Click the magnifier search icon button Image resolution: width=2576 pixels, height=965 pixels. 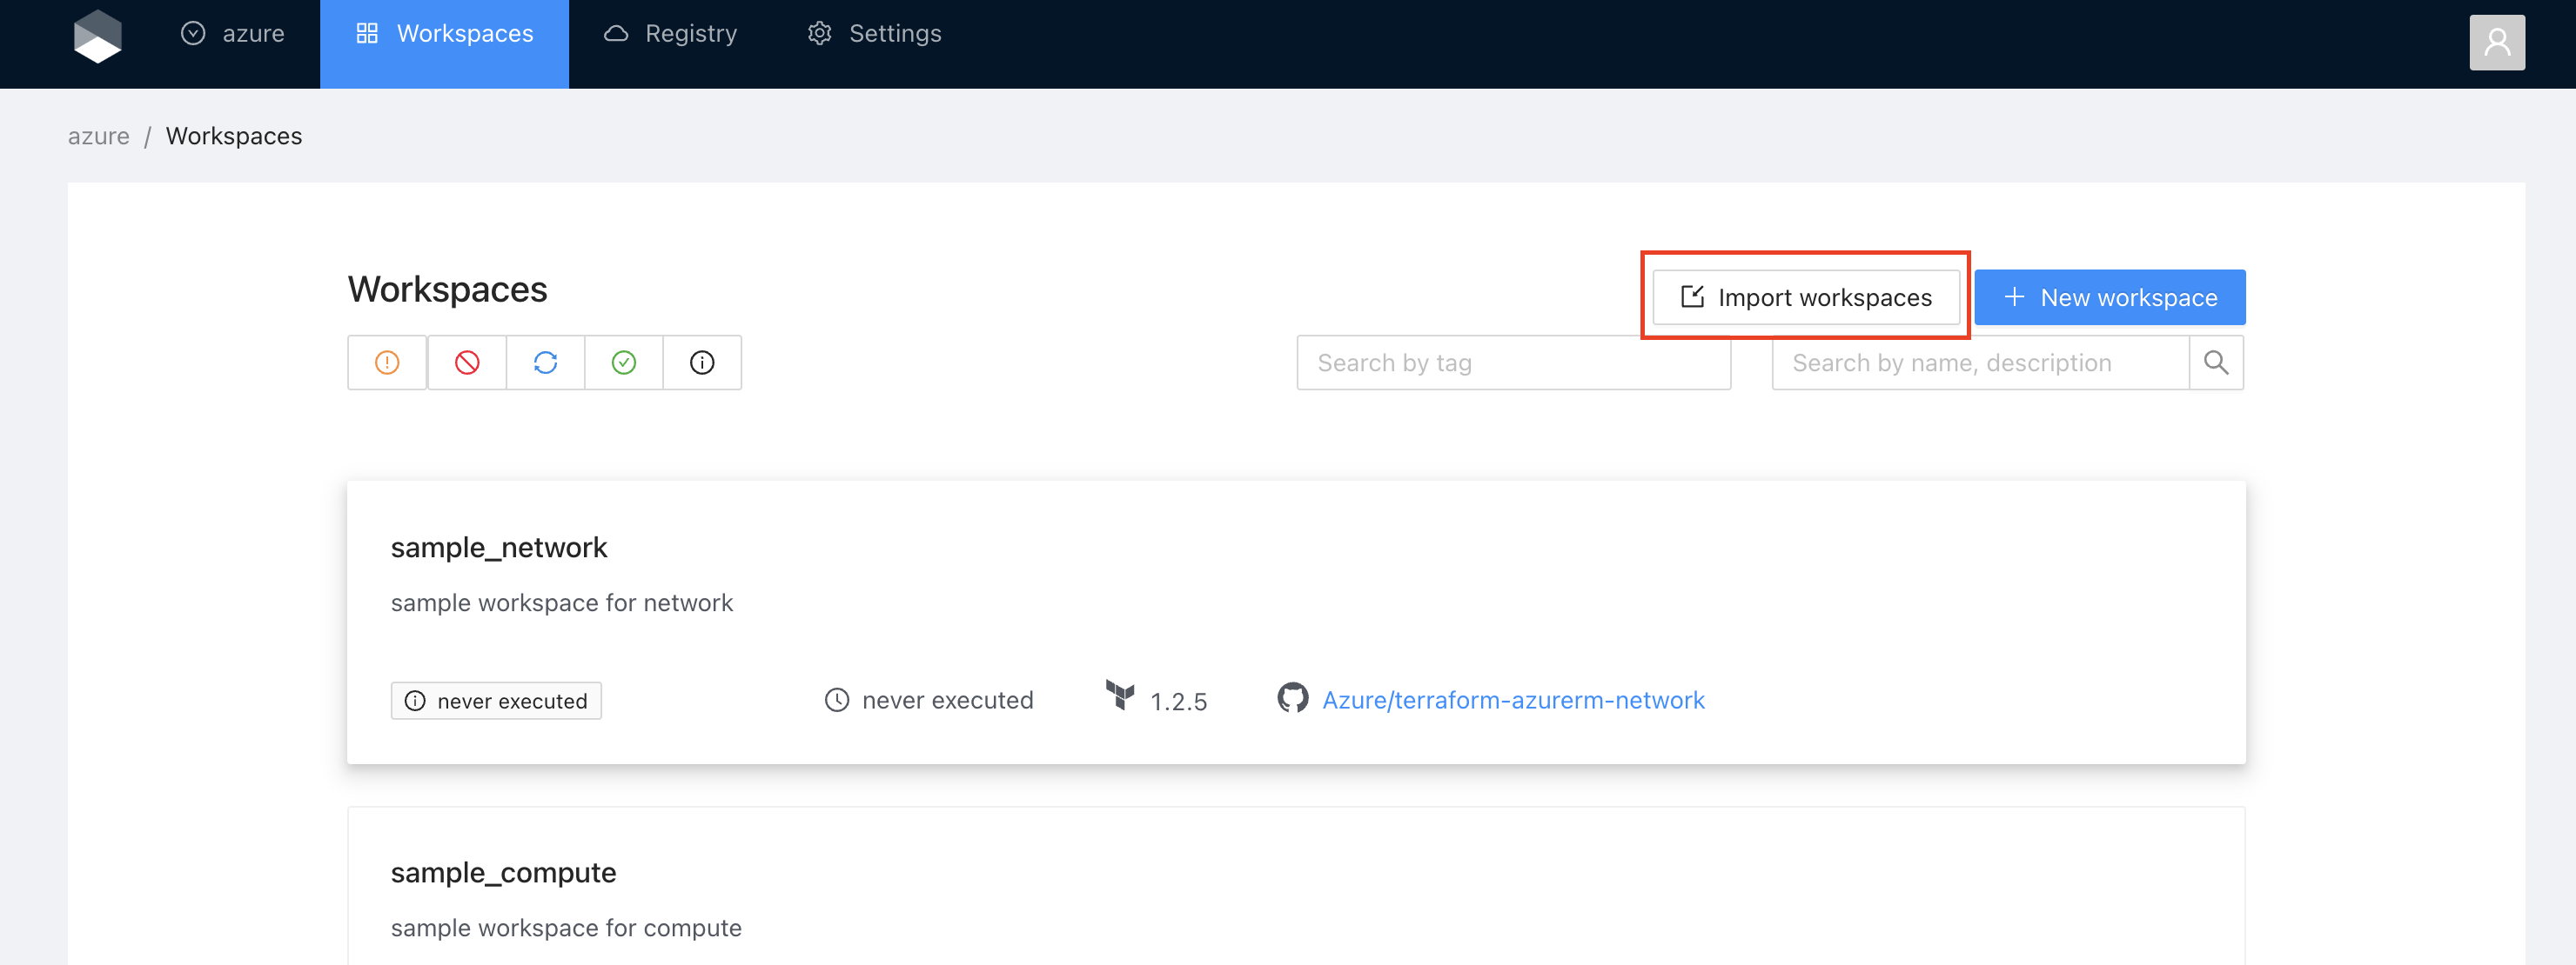[2216, 363]
